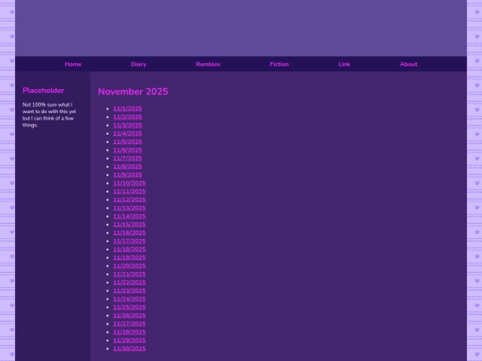Open the 11/12/2025 diary entry

[x=129, y=200]
